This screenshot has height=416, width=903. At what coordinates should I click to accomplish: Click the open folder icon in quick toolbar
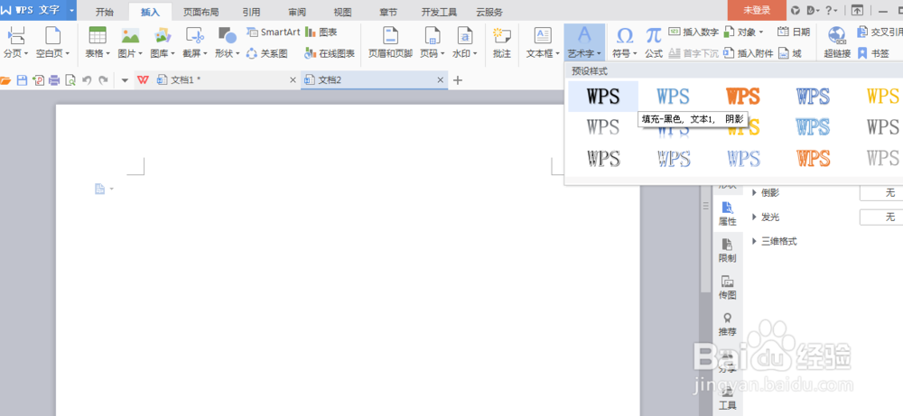pos(5,80)
